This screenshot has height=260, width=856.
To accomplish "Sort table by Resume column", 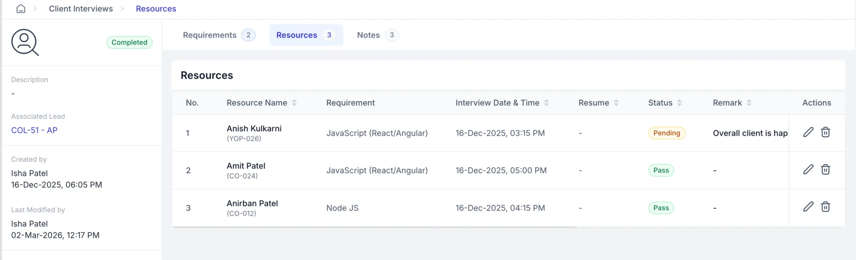I will coord(616,103).
